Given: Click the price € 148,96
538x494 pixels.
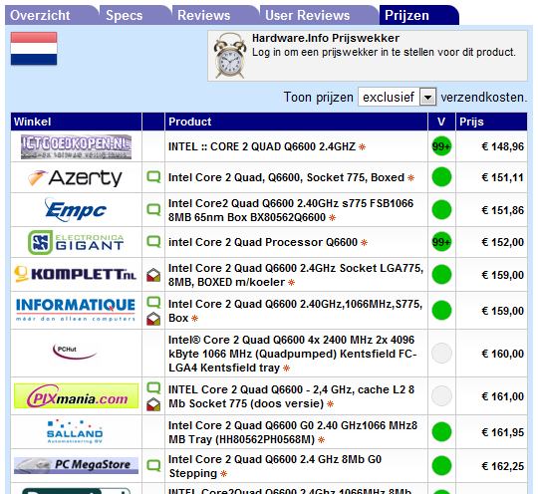Looking at the screenshot, I should tap(502, 146).
